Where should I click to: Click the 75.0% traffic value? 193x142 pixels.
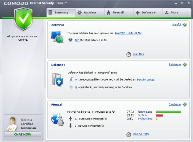tap(131, 112)
